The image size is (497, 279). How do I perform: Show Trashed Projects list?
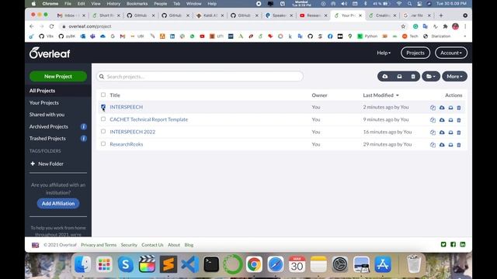47,138
